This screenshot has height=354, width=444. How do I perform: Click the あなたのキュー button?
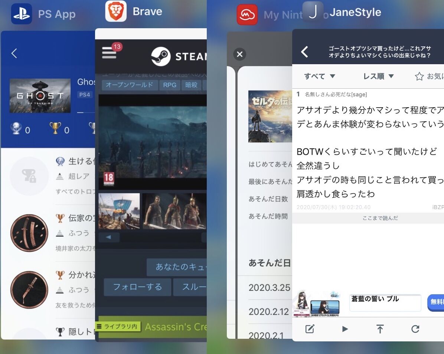(x=177, y=267)
